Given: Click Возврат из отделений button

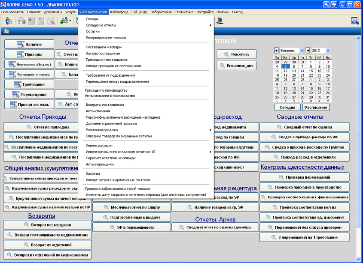Looking at the screenshot, I should [x=47, y=245].
